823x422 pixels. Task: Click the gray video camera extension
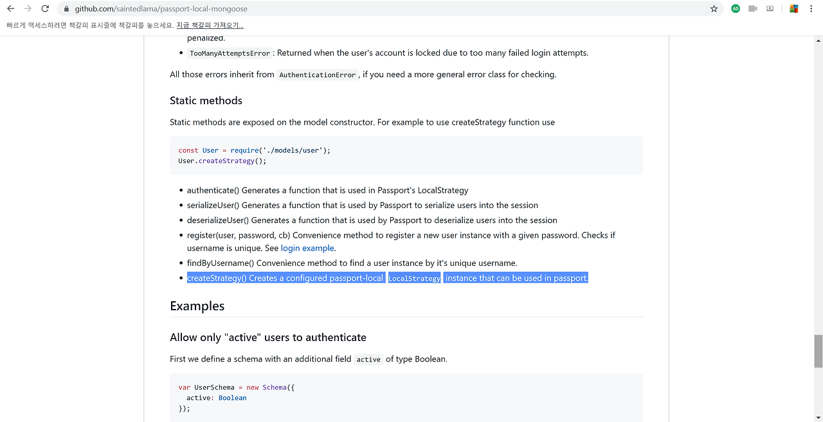pos(753,9)
